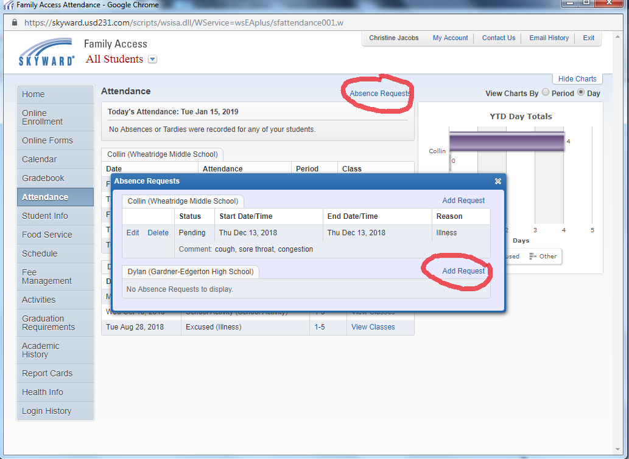Open the All Students dropdown arrow
Viewport: 629px width, 459px height.
coord(152,60)
